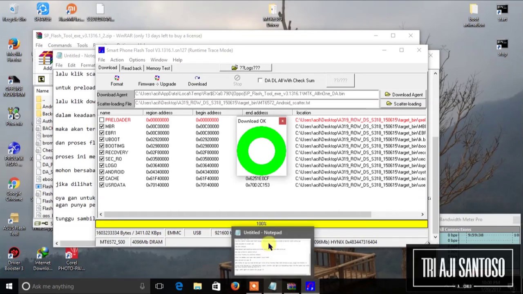This screenshot has height=294, width=523.
Task: Select the start batch file desktop icon
Action: (x=502, y=13)
